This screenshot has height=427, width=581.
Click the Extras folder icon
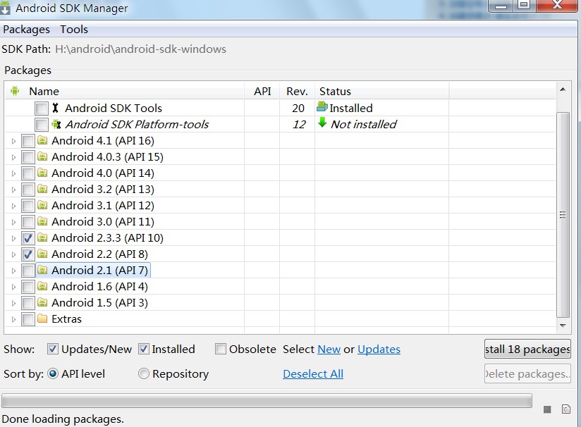(42, 318)
